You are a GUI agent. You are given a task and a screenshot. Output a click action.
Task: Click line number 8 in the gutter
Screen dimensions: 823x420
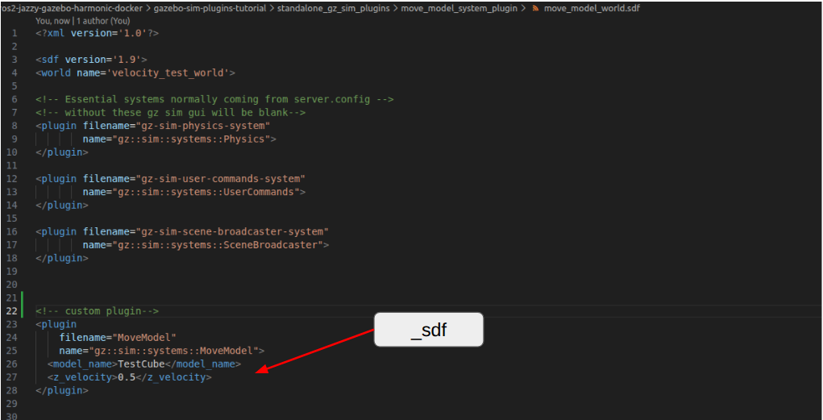[x=14, y=126]
